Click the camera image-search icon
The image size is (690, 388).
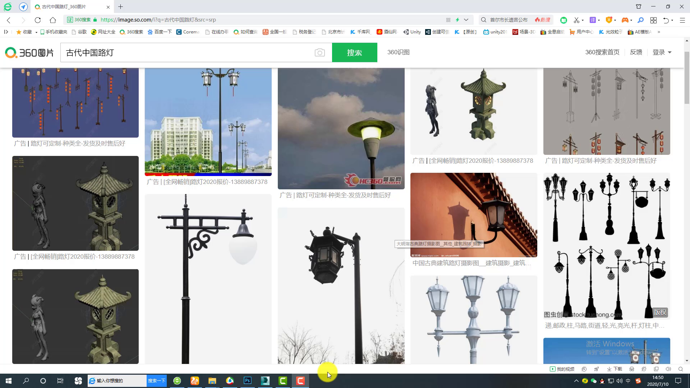pos(319,53)
